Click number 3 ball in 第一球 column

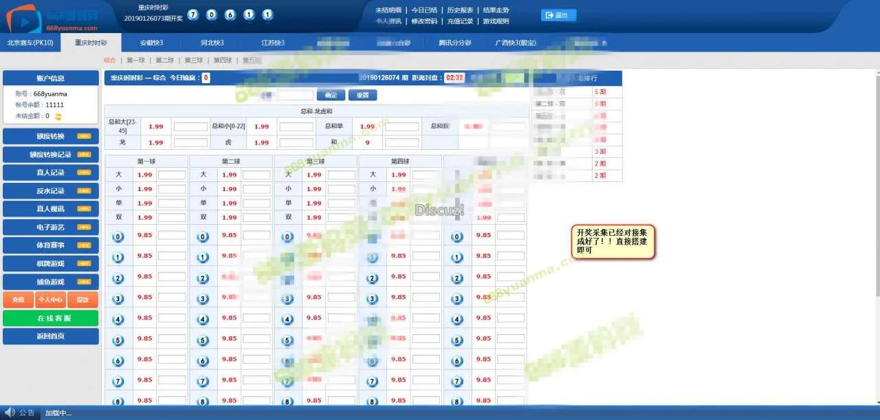[x=118, y=298]
